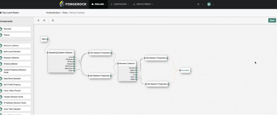Select the Auth Level Decision component
Viewport: 277px width, 117px height.
coord(15,52)
